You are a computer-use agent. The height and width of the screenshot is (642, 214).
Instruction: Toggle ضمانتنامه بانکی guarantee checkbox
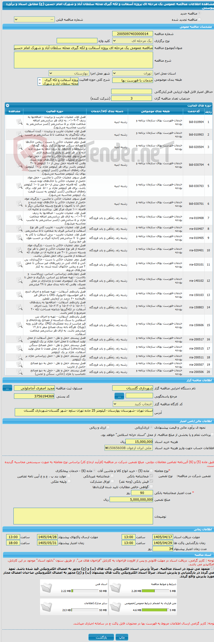pyautogui.click(x=151, y=476)
